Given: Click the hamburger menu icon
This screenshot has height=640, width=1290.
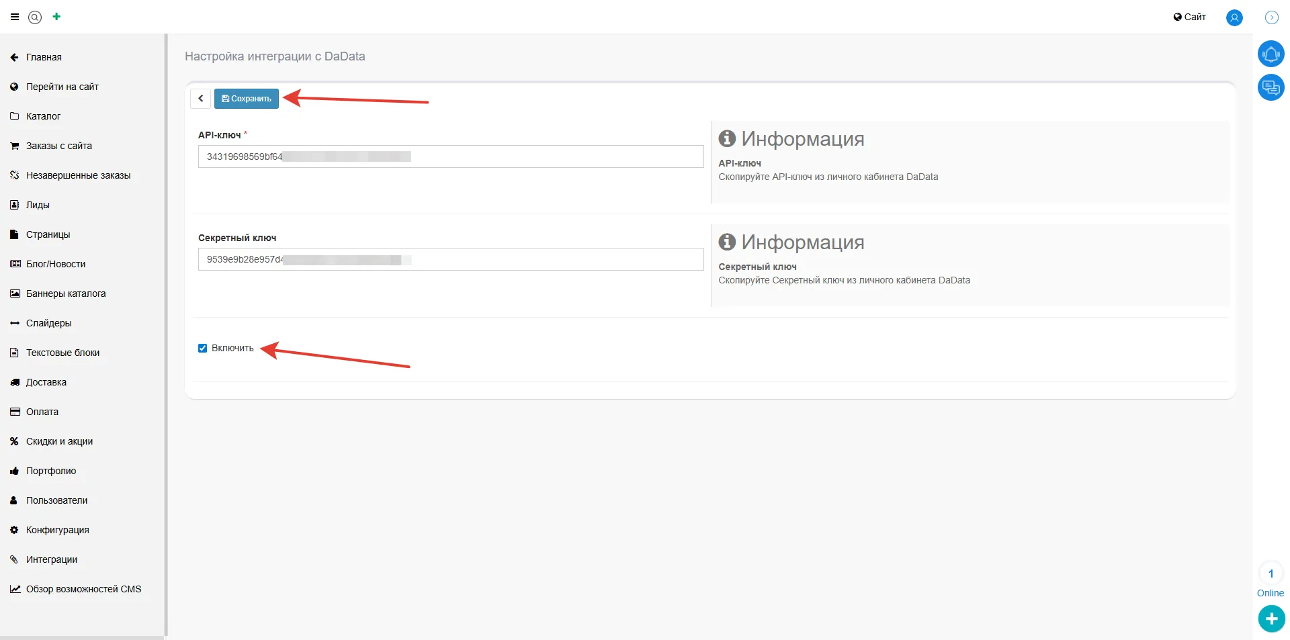Looking at the screenshot, I should pyautogui.click(x=15, y=17).
